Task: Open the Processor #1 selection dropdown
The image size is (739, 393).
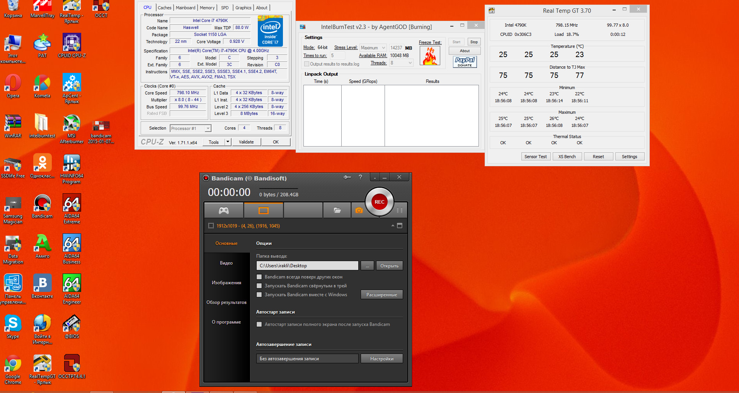Action: (191, 128)
